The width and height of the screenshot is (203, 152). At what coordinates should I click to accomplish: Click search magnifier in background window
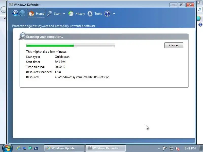tap(200, 10)
